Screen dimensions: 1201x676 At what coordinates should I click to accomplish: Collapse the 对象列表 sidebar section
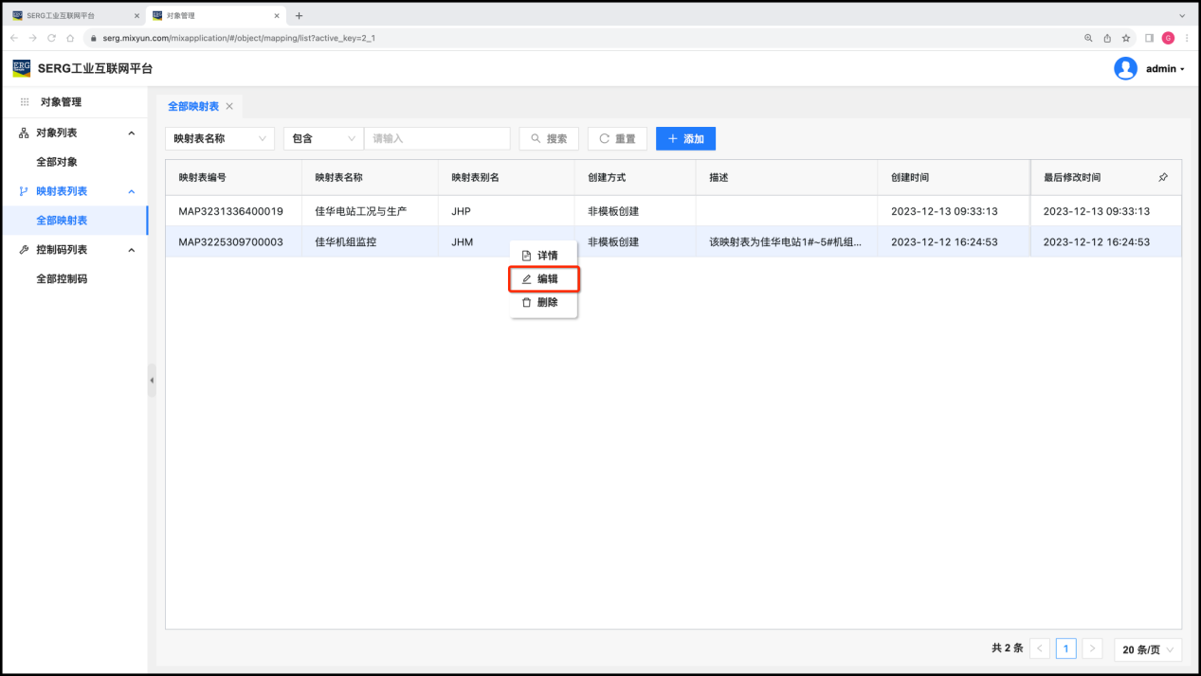[131, 133]
